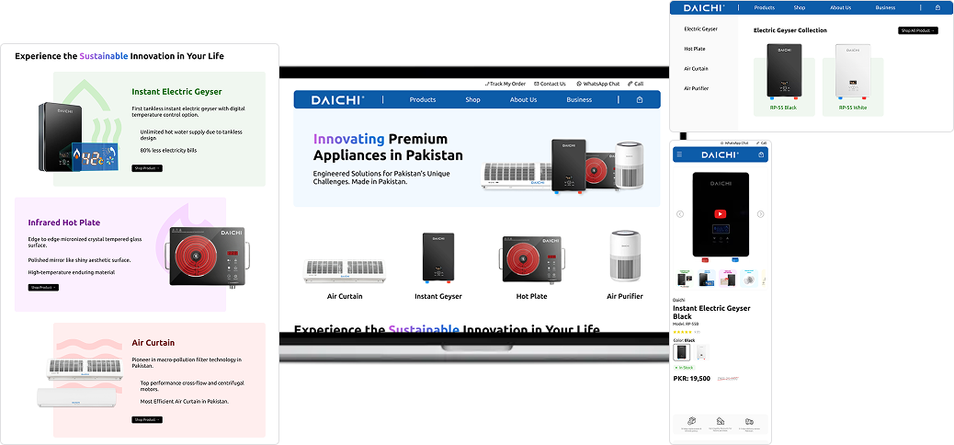This screenshot has height=445, width=954.
Task: Click PKR: 19,500 price on mobile
Action: tap(692, 379)
